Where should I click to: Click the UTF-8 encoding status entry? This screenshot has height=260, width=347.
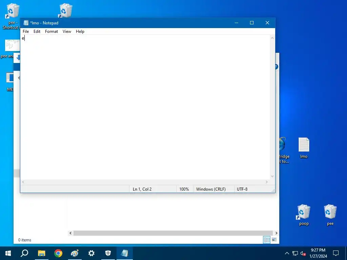242,189
